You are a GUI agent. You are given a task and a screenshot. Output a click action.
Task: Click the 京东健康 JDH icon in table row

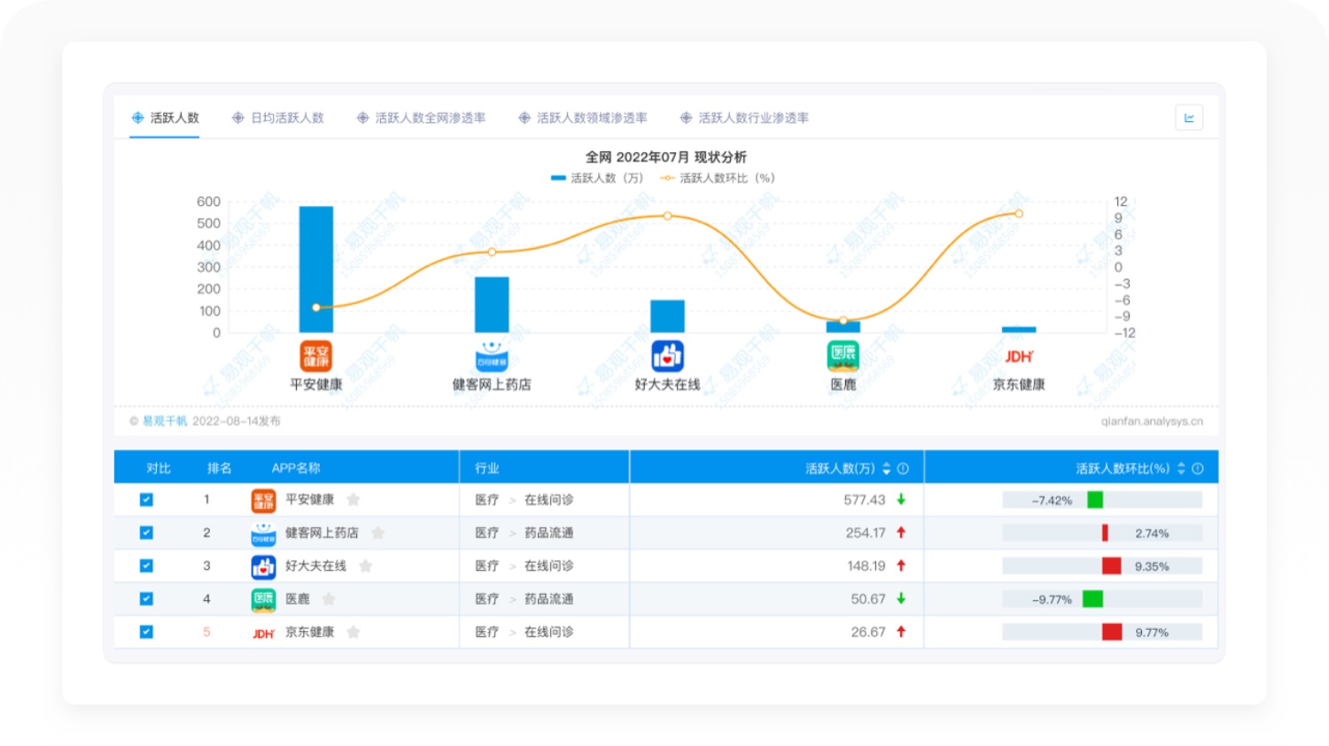(x=263, y=633)
